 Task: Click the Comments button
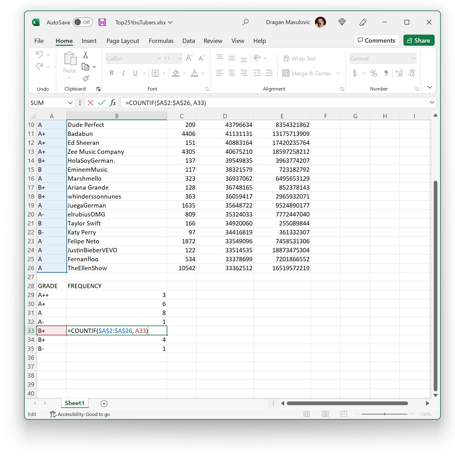[x=377, y=40]
